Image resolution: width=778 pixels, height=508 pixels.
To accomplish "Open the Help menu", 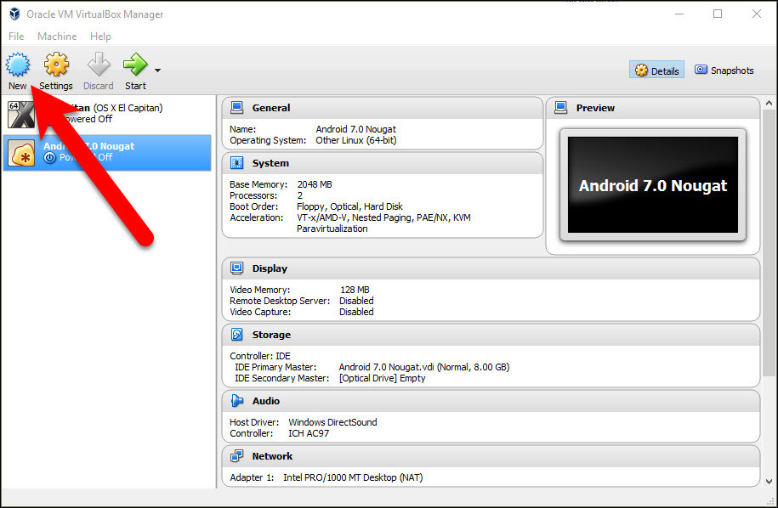I will [x=100, y=37].
